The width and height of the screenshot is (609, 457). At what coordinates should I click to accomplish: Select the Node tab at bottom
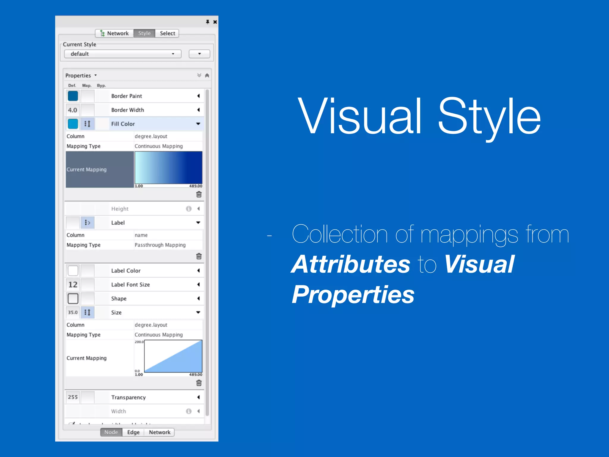tap(111, 432)
